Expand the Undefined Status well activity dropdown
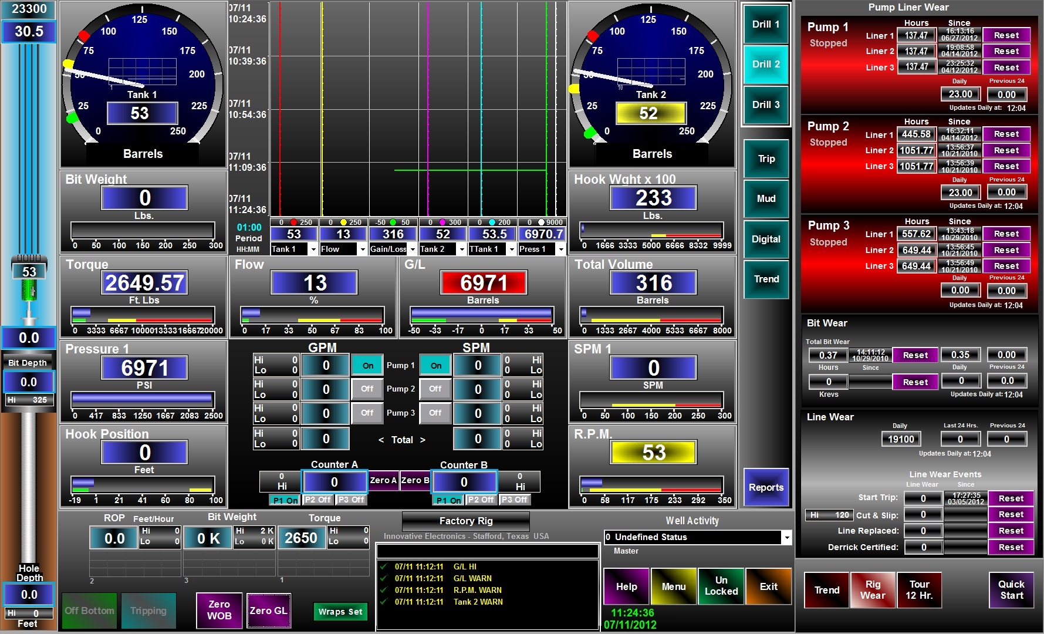 pos(786,537)
